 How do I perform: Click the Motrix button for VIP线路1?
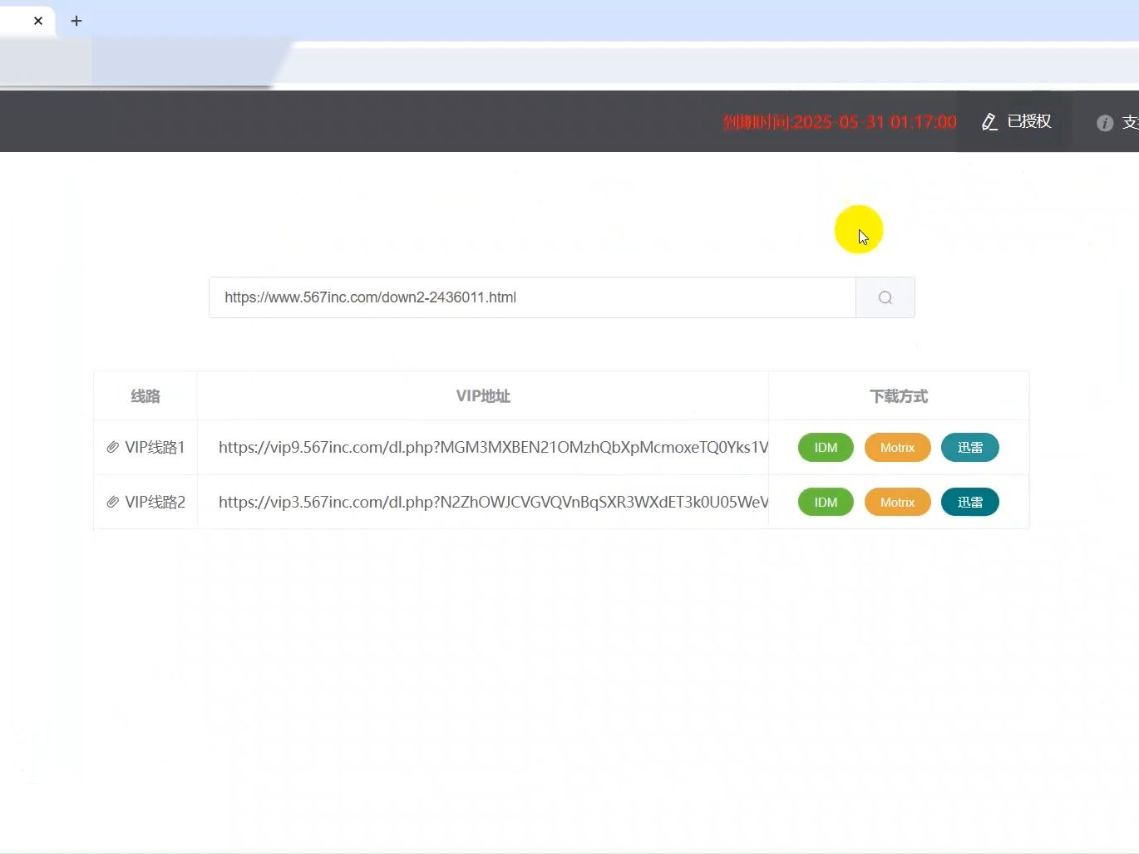[x=897, y=448]
